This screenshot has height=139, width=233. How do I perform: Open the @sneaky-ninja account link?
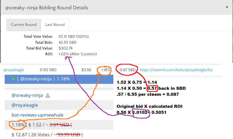(27, 95)
